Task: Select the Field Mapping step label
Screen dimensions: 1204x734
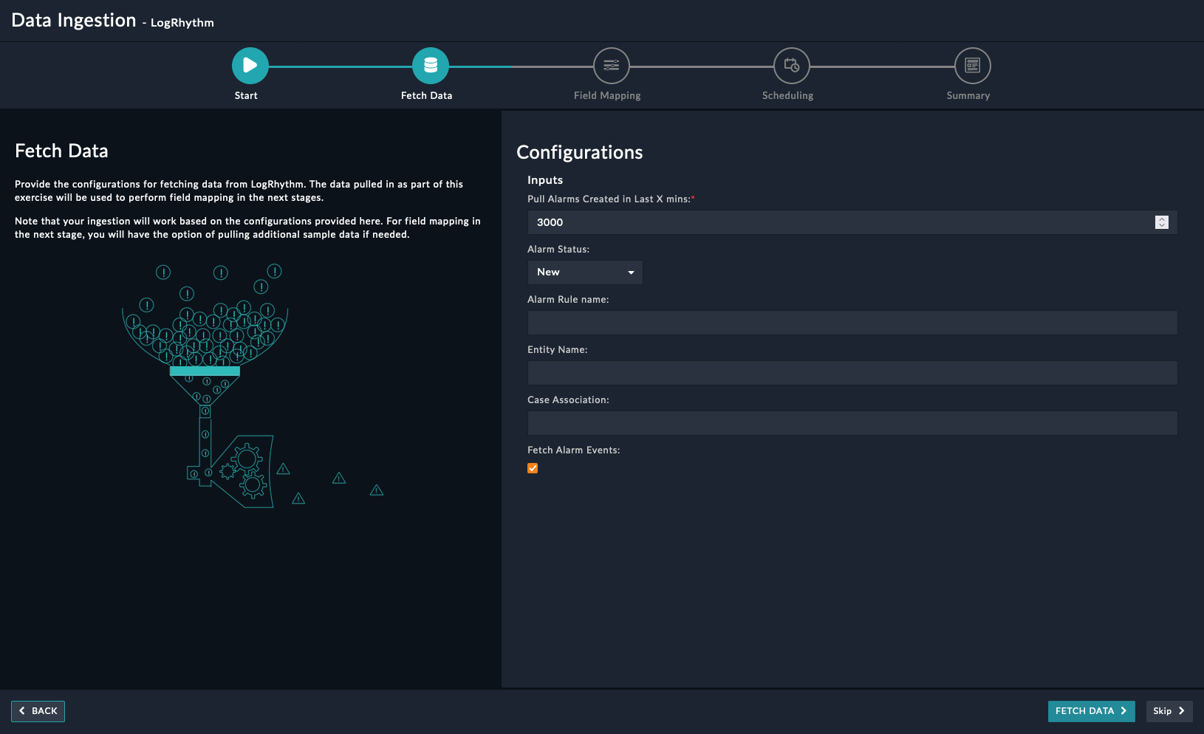Action: coord(606,96)
